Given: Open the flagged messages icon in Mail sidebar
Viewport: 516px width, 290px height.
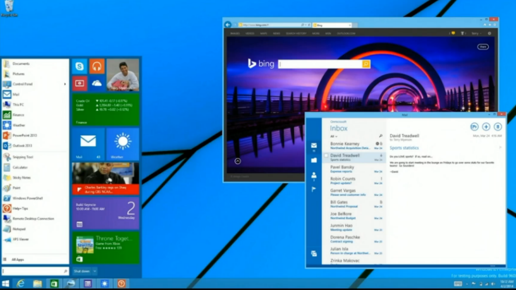Looking at the screenshot, I should [x=314, y=189].
